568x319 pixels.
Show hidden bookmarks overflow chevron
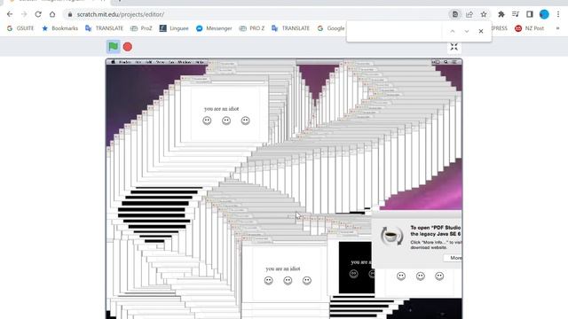[557, 28]
